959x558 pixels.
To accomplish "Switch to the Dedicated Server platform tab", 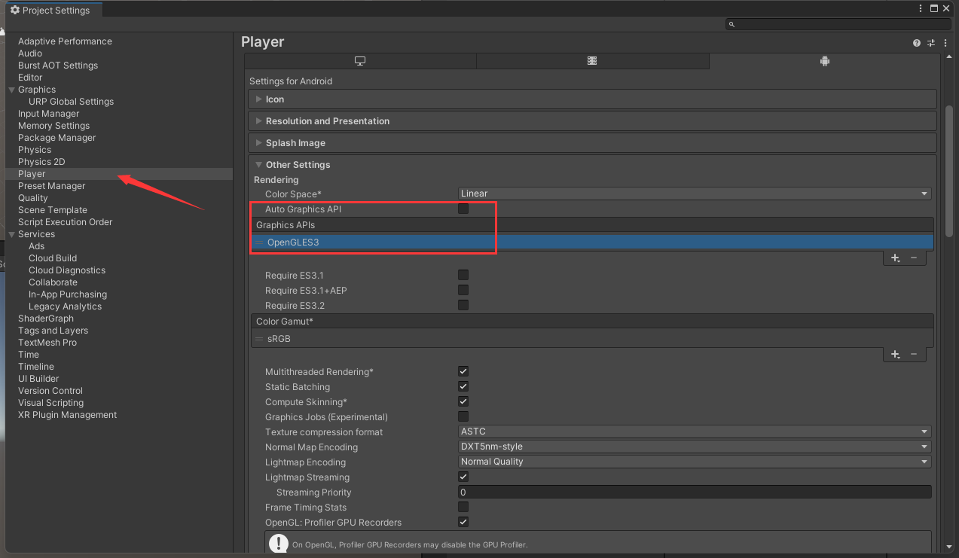I will (592, 61).
